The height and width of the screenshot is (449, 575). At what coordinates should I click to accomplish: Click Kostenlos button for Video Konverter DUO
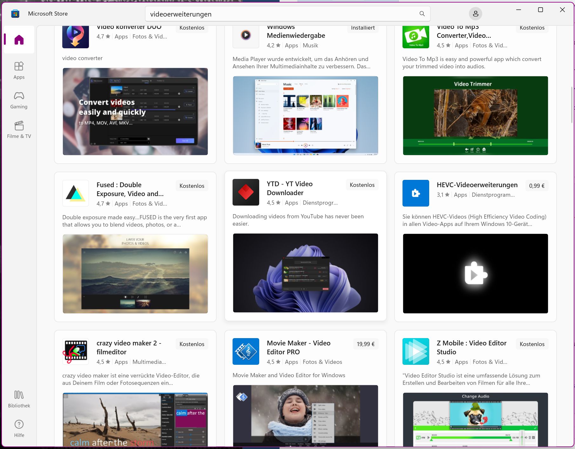[192, 28]
